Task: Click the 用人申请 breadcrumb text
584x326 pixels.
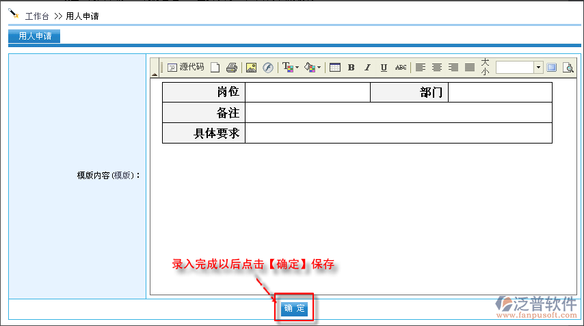Action: (82, 16)
